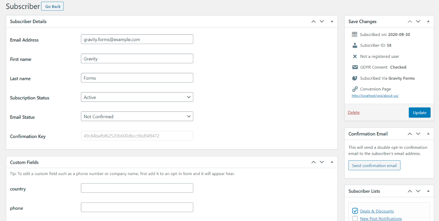
Task: Collapse the Custom Fields panel
Action: (332, 162)
